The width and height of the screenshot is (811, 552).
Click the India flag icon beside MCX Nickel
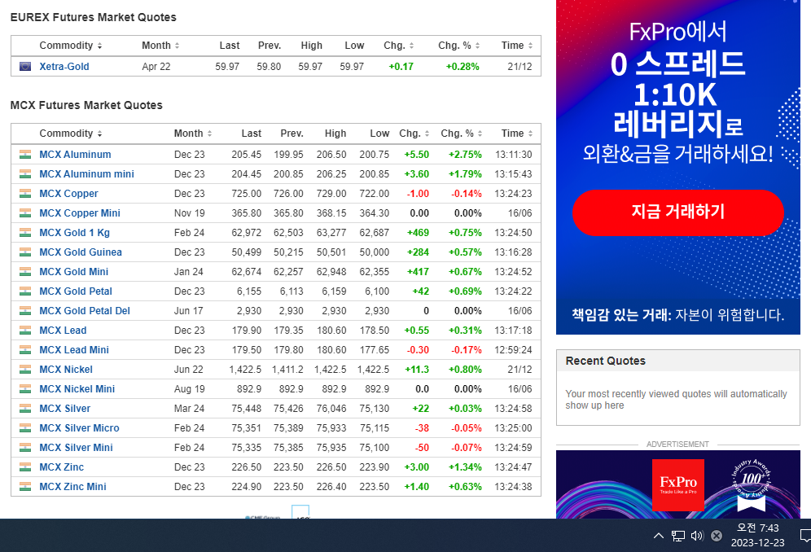coord(24,370)
